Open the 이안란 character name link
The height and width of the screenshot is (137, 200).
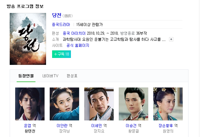pos(62,126)
